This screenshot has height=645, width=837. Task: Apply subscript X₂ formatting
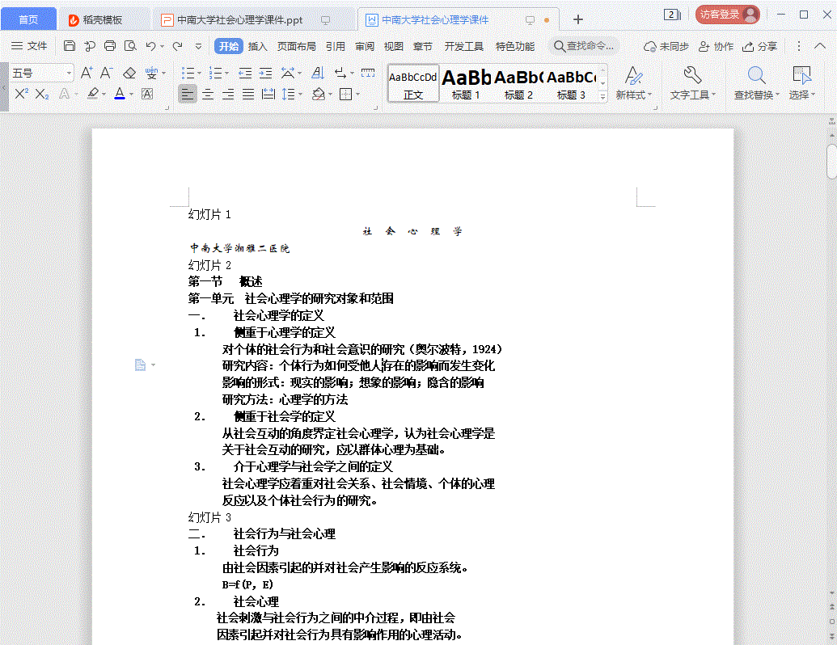click(41, 94)
